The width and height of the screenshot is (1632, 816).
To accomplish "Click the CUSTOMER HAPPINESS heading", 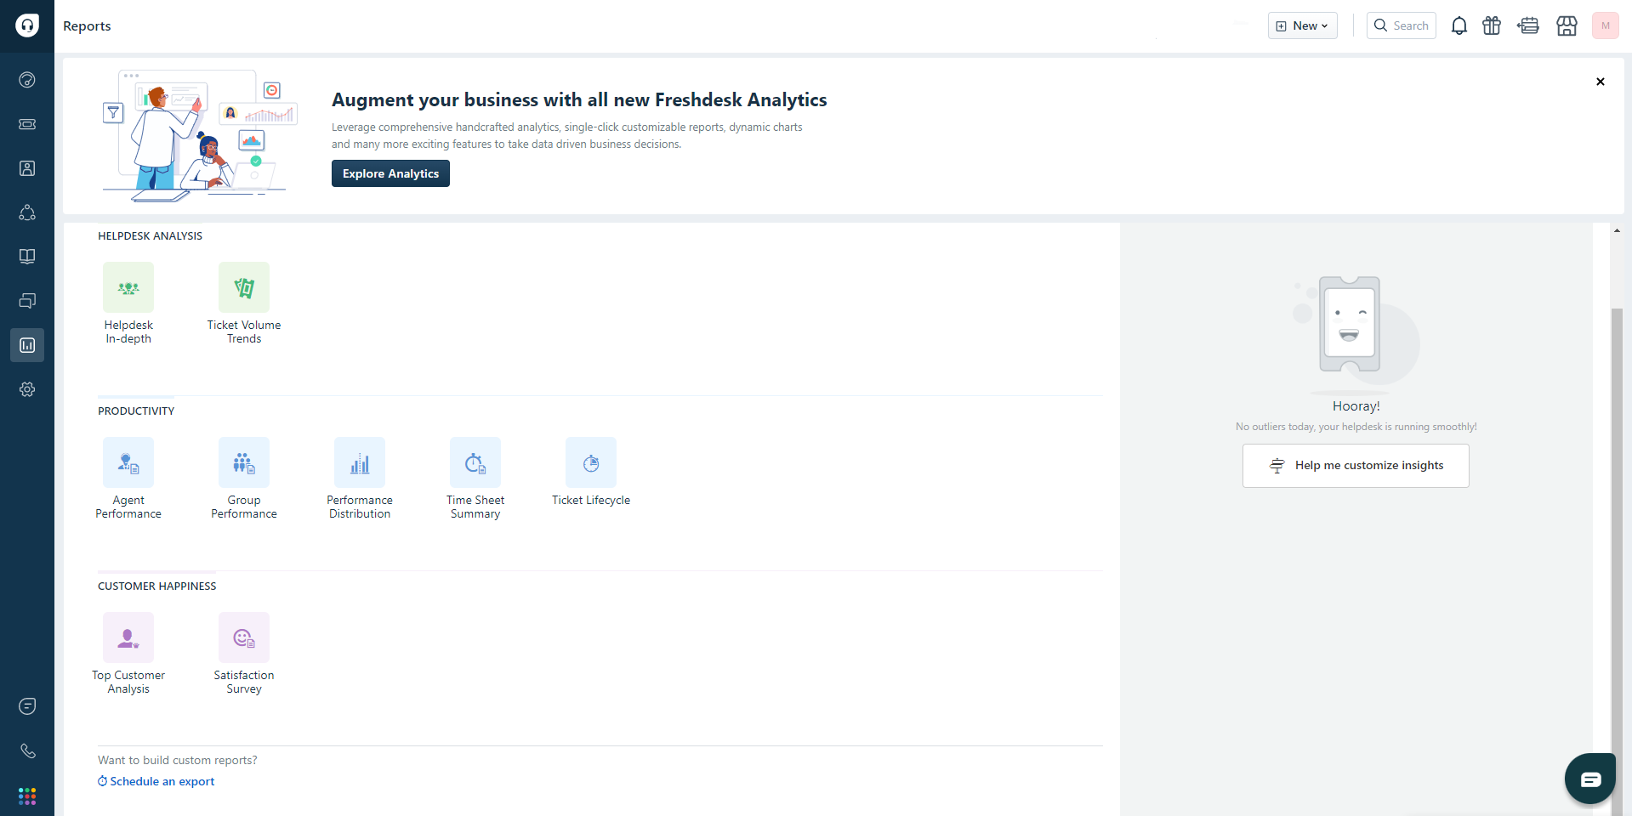I will [x=157, y=586].
